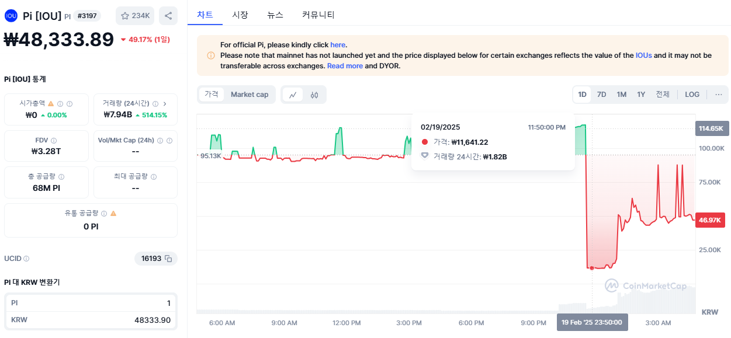Set chart range to 1Y
This screenshot has width=731, height=338.
(x=641, y=95)
